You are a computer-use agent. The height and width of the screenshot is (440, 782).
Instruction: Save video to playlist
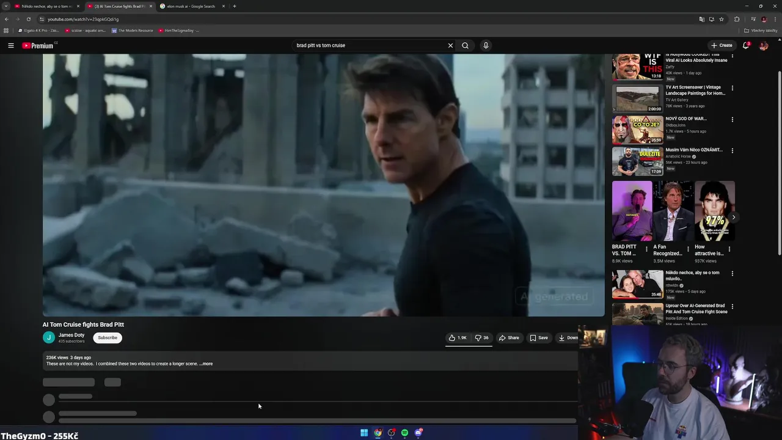point(539,337)
